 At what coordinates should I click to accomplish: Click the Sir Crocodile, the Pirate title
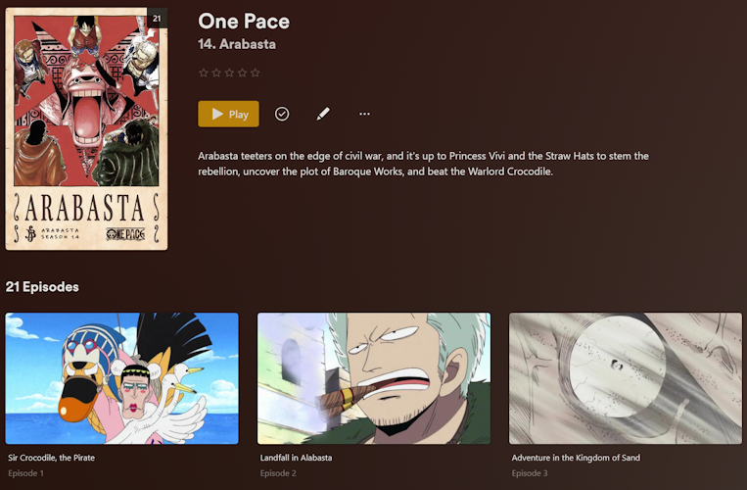click(52, 458)
